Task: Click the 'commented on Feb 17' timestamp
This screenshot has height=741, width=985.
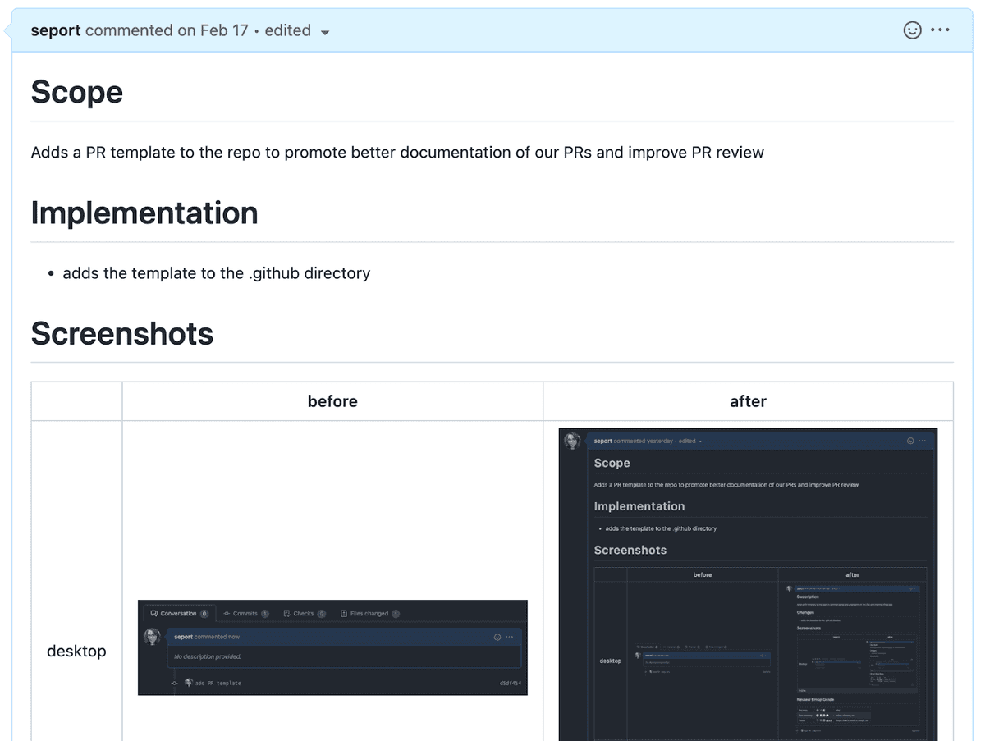Action: [x=167, y=30]
